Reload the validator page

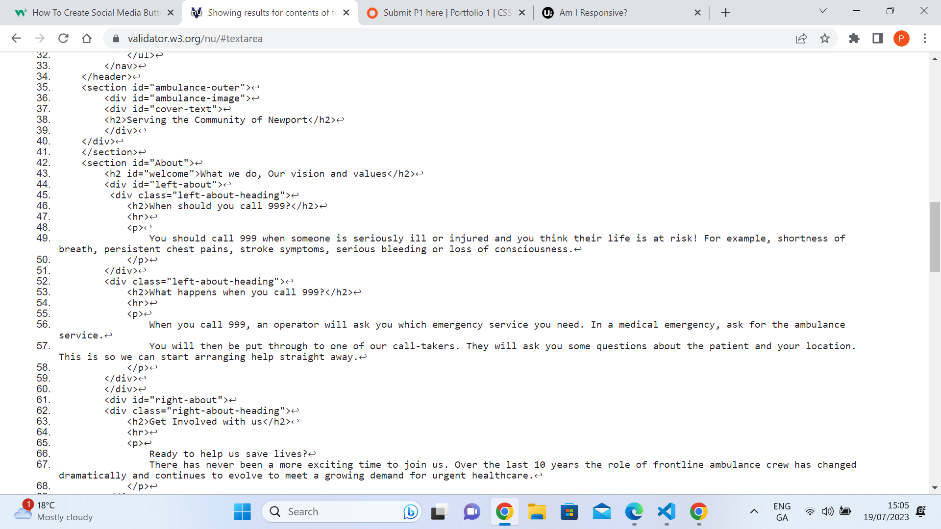[x=63, y=38]
